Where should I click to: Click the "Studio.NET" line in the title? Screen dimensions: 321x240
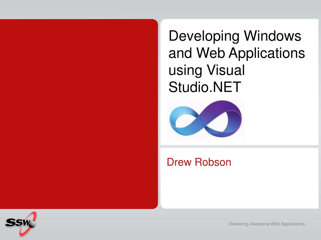(x=205, y=87)
